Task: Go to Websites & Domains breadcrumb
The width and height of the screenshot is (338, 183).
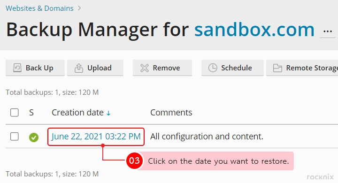Action: point(39,8)
